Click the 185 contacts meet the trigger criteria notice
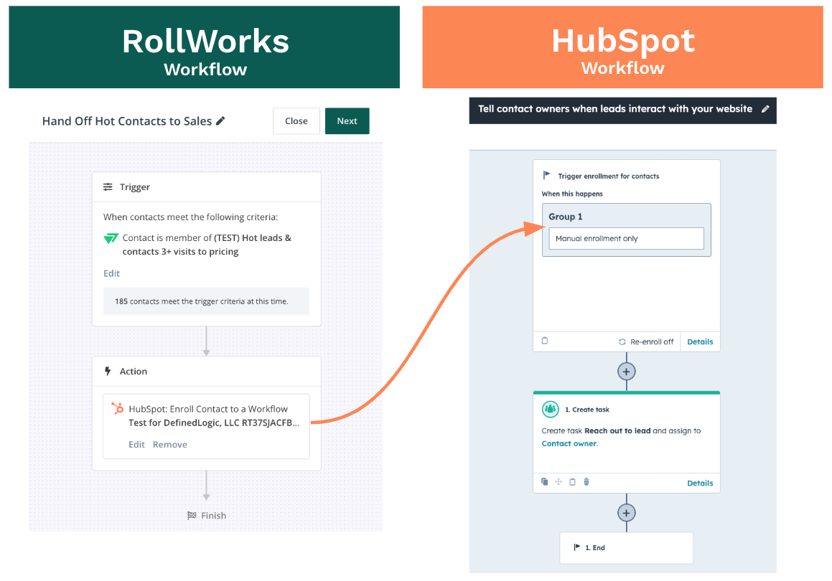832x581 pixels. point(206,301)
